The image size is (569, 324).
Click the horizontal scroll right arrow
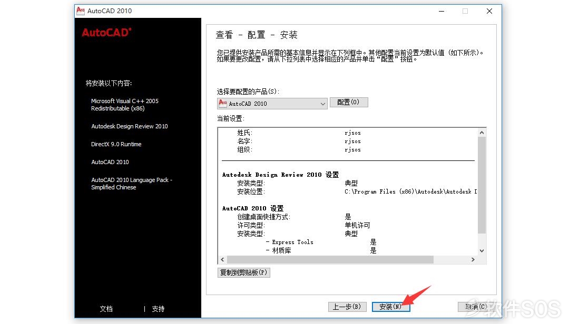click(473, 259)
